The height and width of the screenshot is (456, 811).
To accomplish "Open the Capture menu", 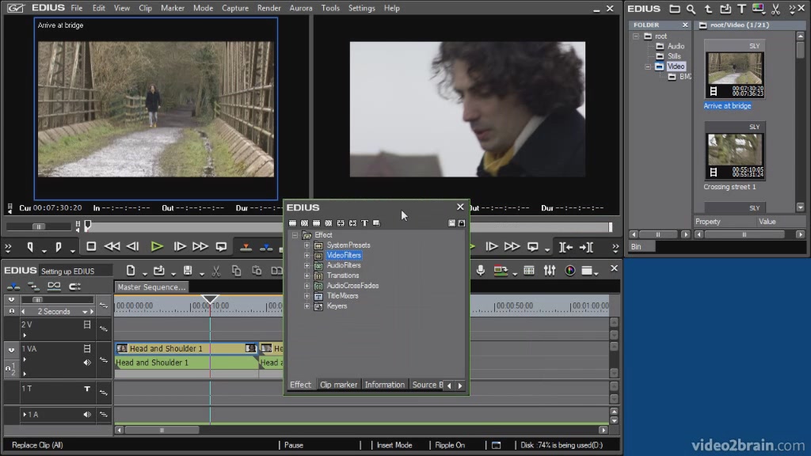I will (x=234, y=8).
